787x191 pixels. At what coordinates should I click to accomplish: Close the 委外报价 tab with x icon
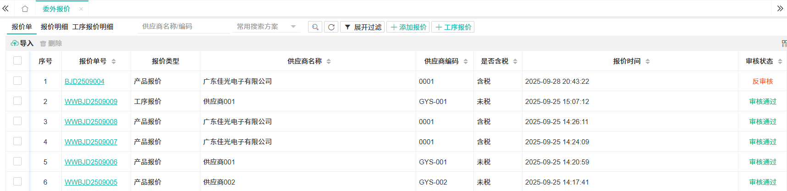[81, 9]
